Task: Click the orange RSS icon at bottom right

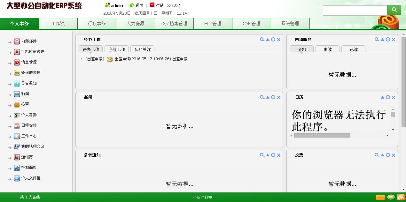Action: [x=401, y=197]
